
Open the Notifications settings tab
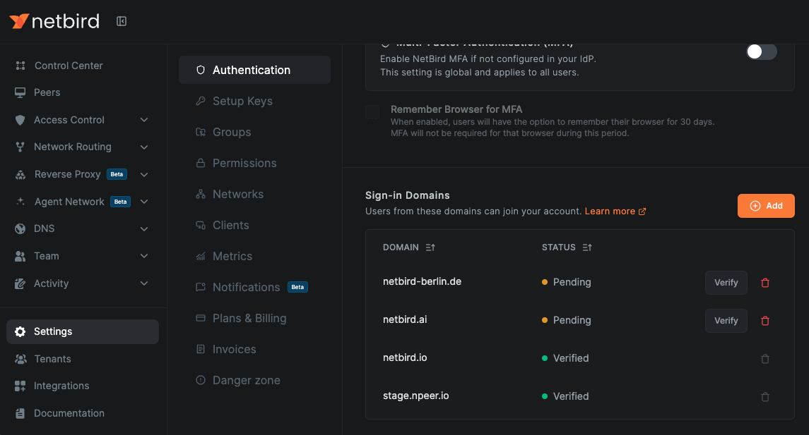tap(254, 287)
